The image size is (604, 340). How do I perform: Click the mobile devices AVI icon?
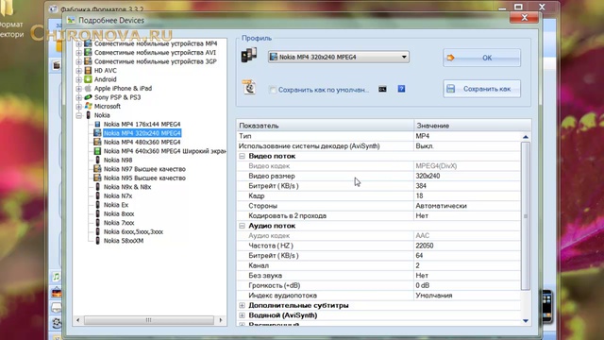(x=88, y=53)
